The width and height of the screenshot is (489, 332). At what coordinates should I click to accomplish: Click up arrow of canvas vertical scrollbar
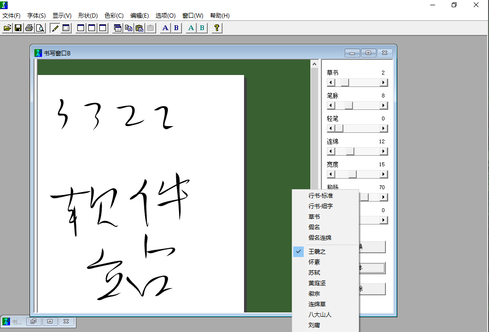click(314, 64)
